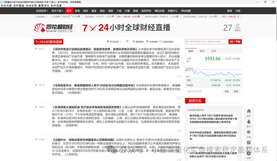
Task: Open 原创 in the navigation bar
Action: [102, 11]
